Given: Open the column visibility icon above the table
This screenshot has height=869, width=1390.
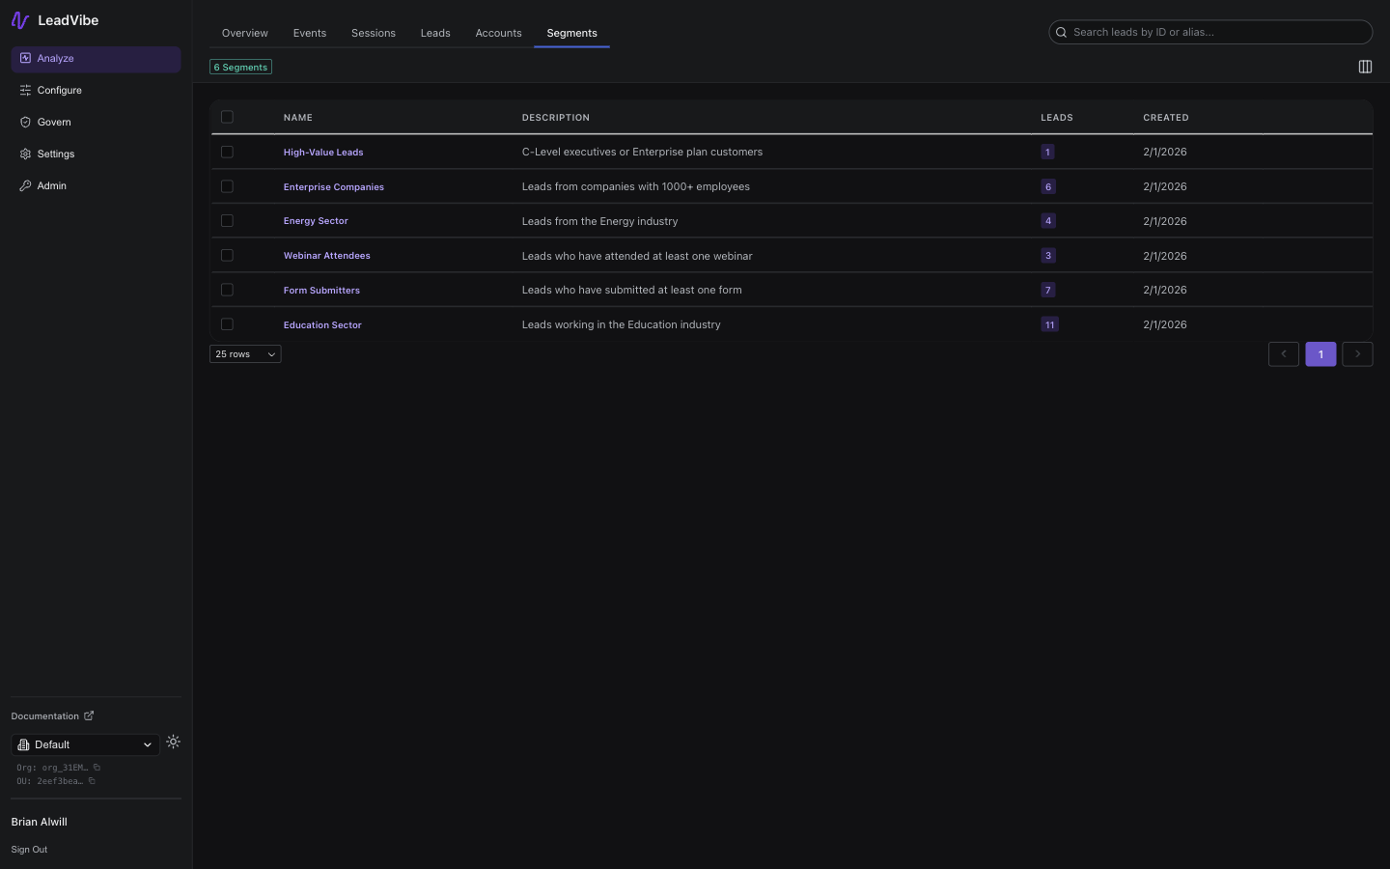Looking at the screenshot, I should 1365,67.
